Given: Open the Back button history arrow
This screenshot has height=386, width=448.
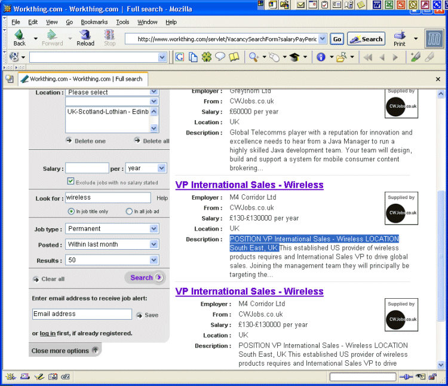Looking at the screenshot, I should click(36, 38).
